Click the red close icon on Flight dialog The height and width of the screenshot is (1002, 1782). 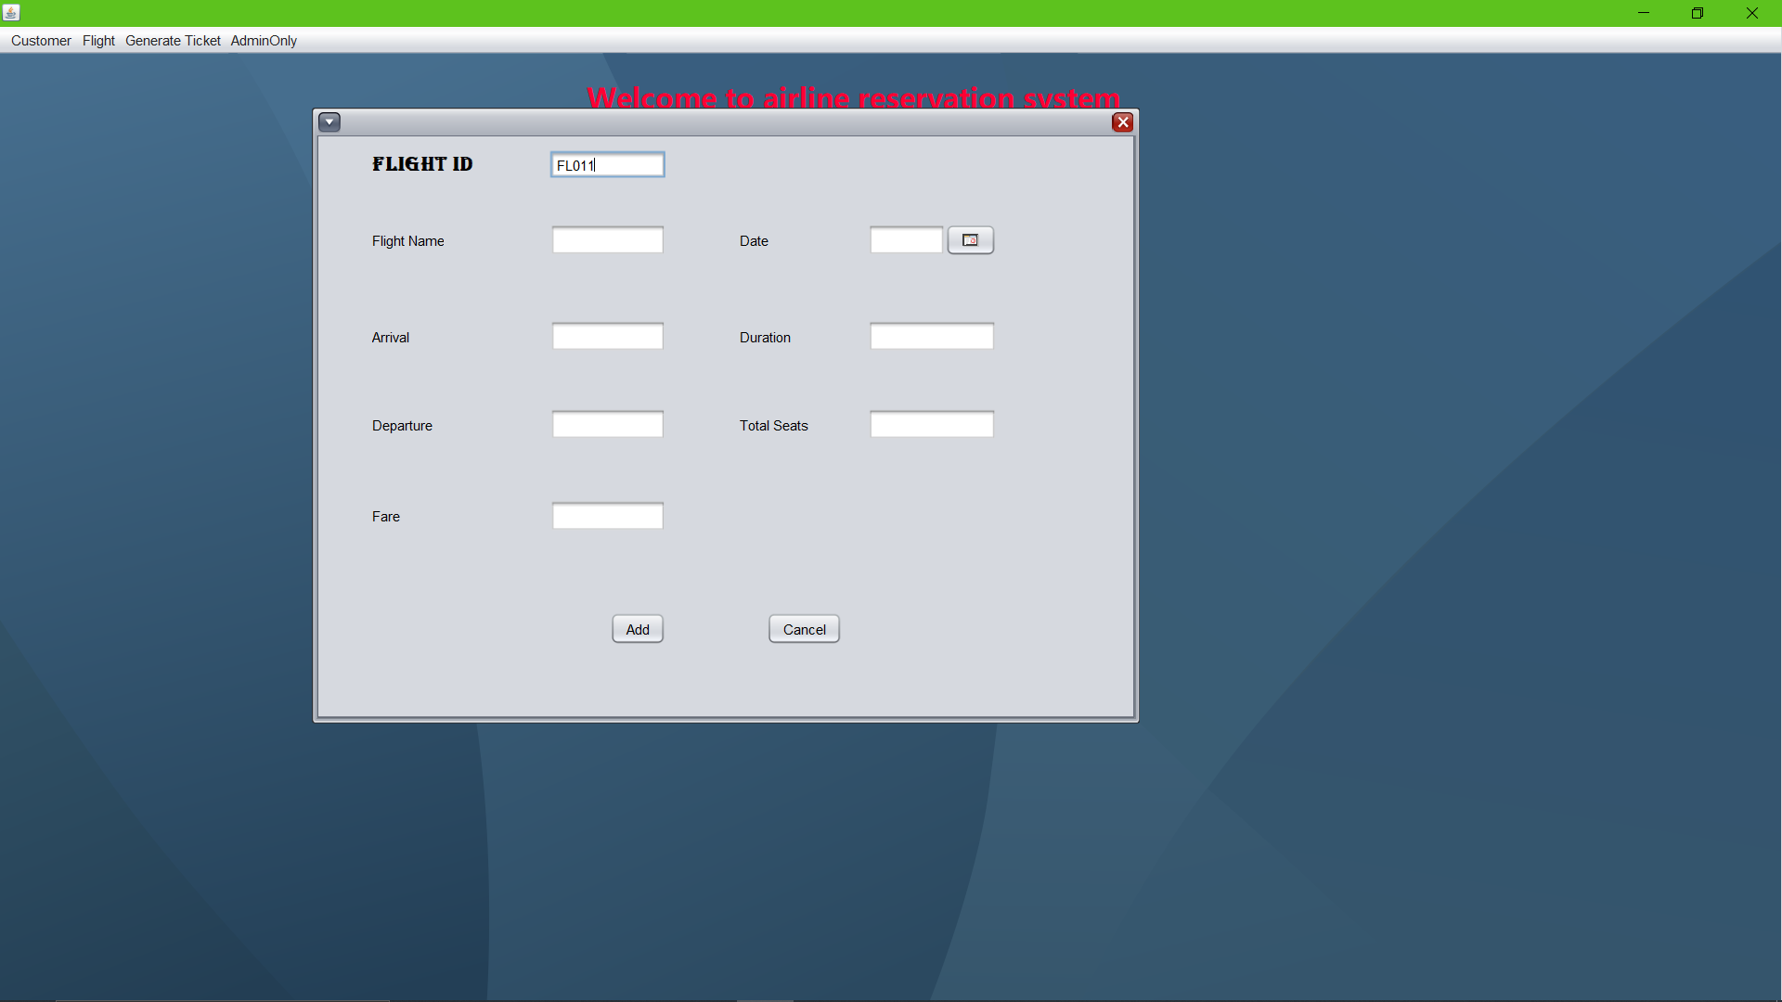point(1122,122)
